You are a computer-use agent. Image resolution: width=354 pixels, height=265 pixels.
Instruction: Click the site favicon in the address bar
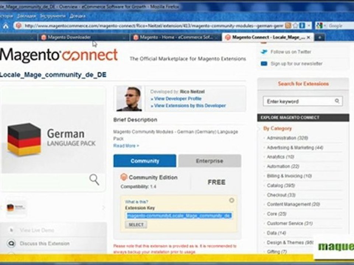pyautogui.click(x=18, y=26)
